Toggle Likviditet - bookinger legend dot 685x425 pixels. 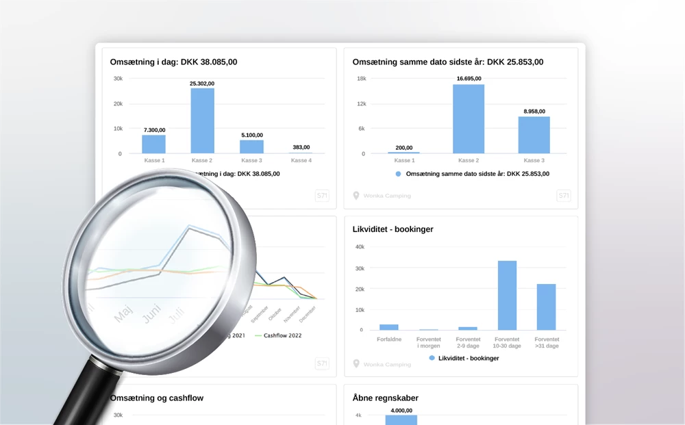point(432,358)
